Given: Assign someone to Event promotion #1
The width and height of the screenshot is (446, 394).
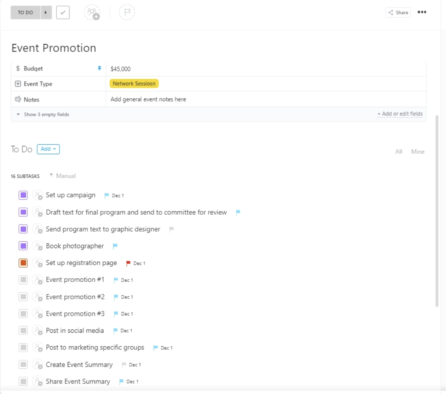Looking at the screenshot, I should 38,280.
